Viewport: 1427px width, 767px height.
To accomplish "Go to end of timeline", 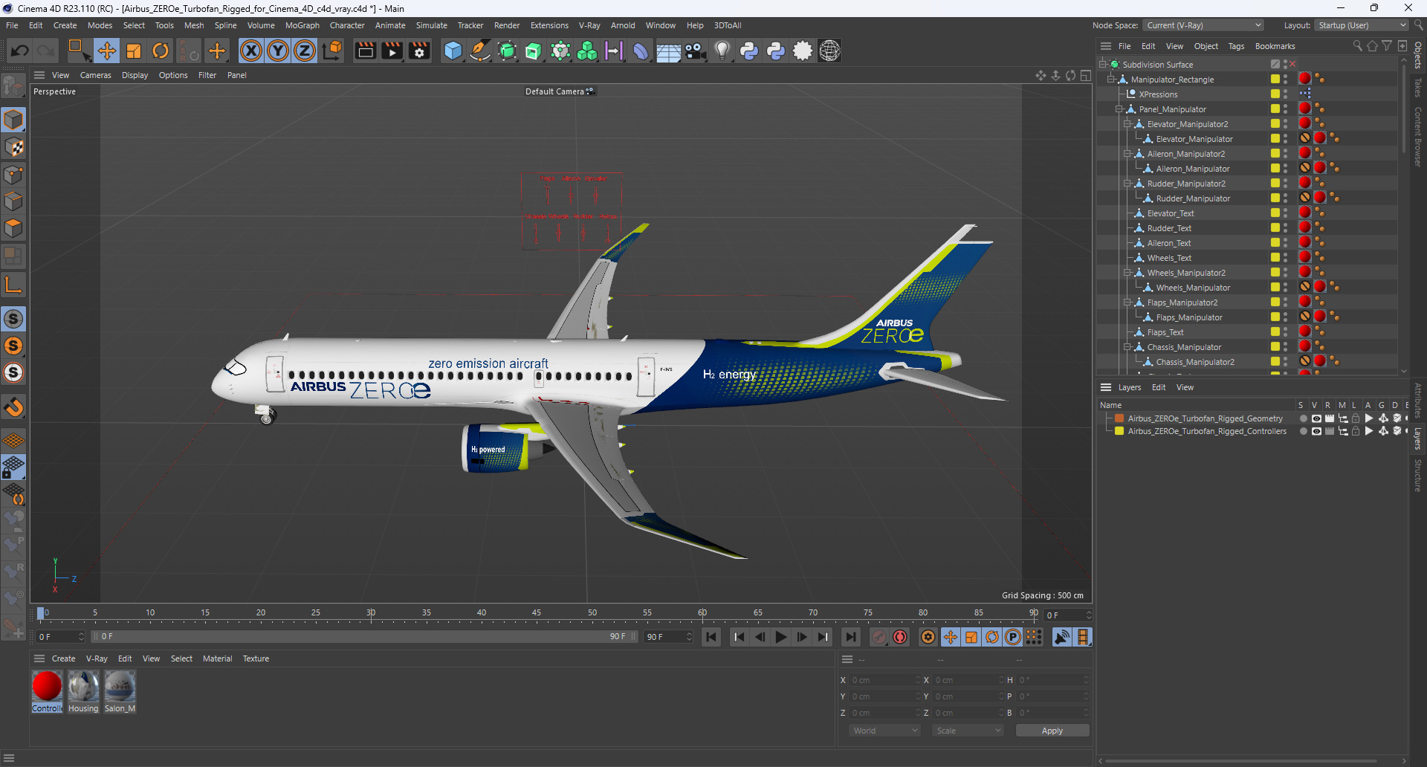I will [x=850, y=637].
